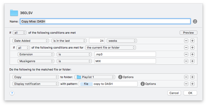Add a row after nested conditions group
The width and height of the screenshot is (207, 106).
tap(192, 48)
